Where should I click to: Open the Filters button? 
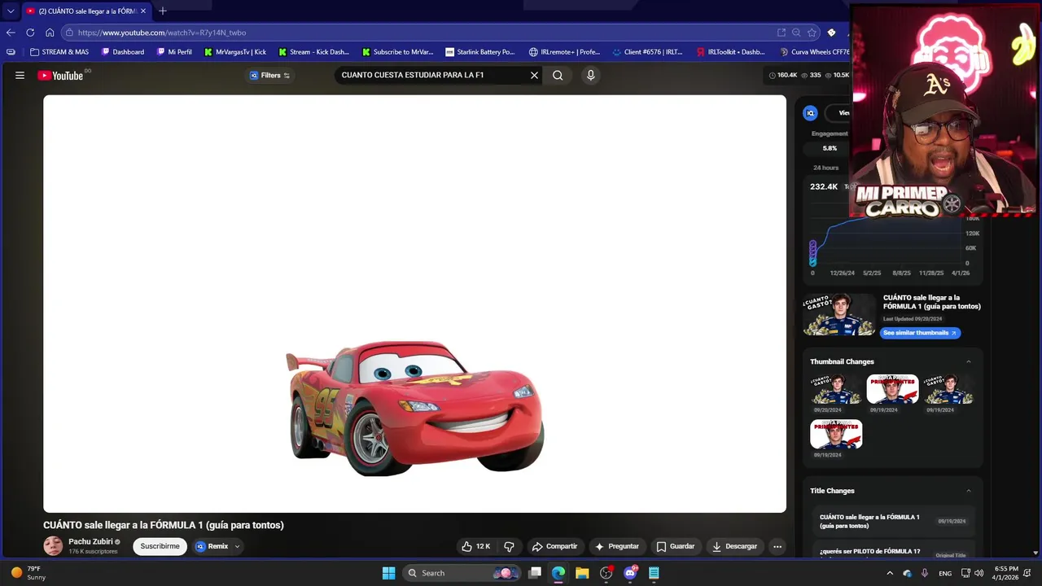click(269, 75)
